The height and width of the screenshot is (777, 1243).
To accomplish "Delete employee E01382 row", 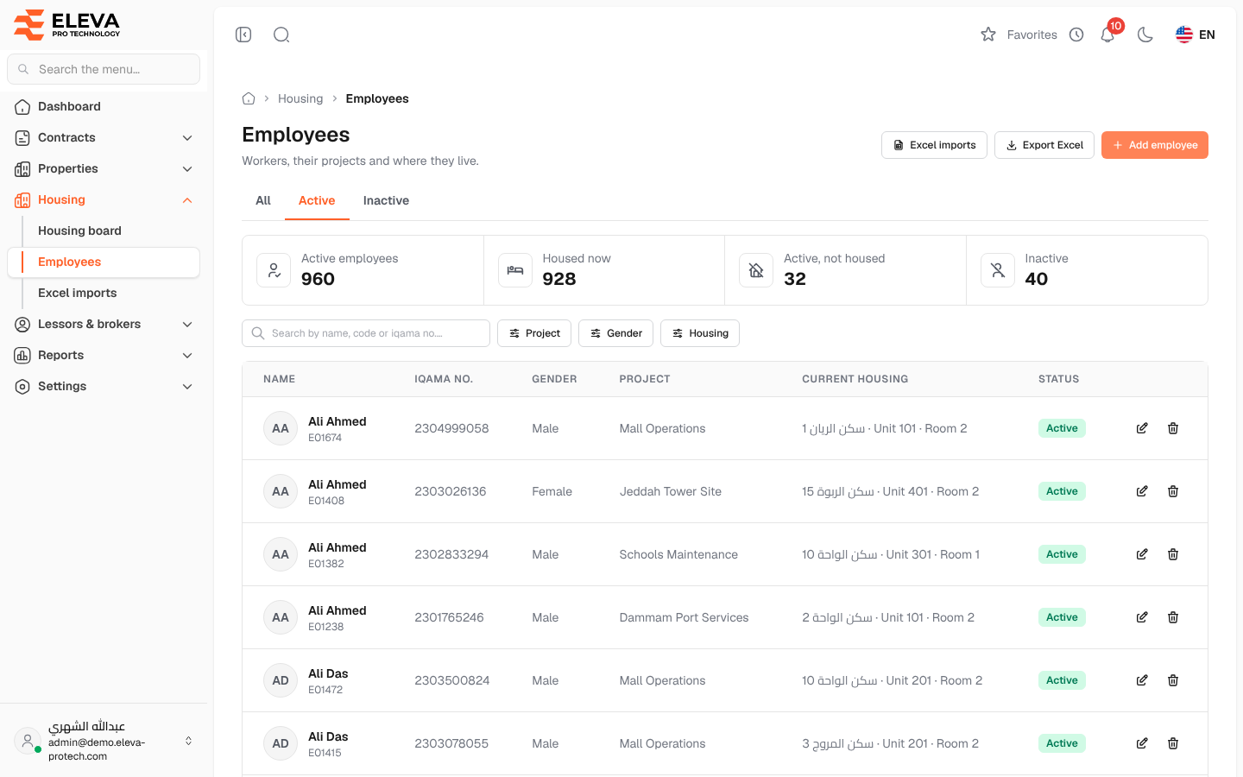I will pos(1173,554).
